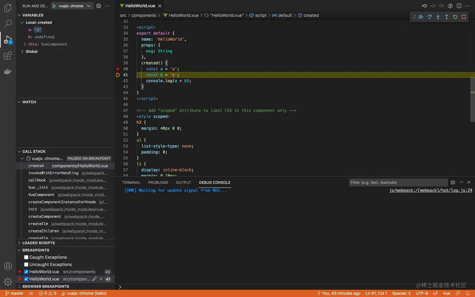Click the Stop debugging square icon

click(x=464, y=17)
